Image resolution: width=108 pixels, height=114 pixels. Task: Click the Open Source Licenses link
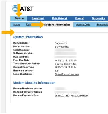point(67,74)
